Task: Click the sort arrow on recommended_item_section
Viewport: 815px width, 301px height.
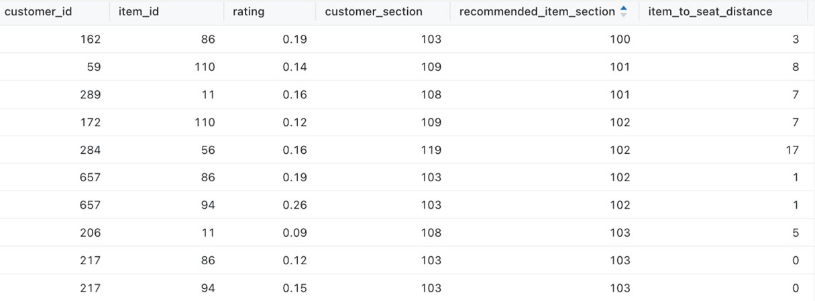Action: click(x=624, y=11)
